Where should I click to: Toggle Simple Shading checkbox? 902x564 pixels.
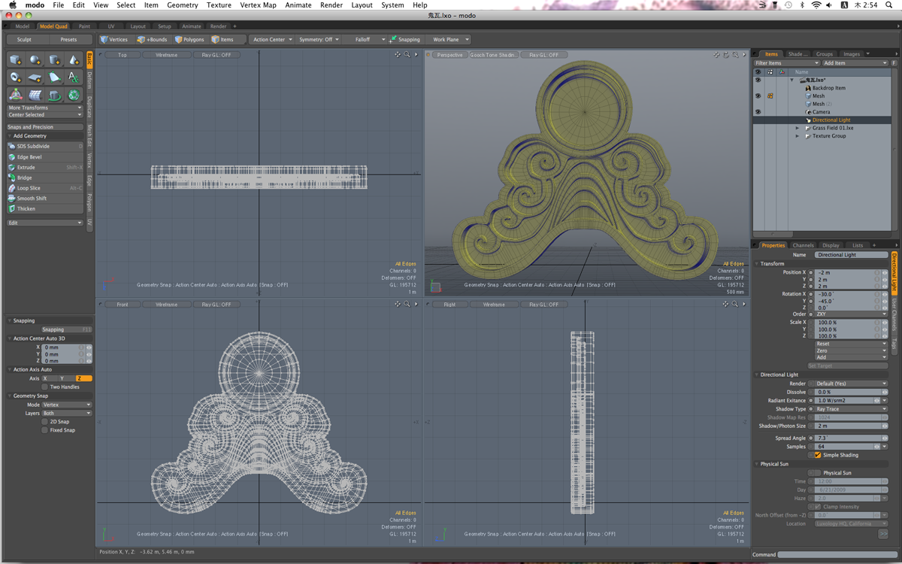tap(818, 455)
